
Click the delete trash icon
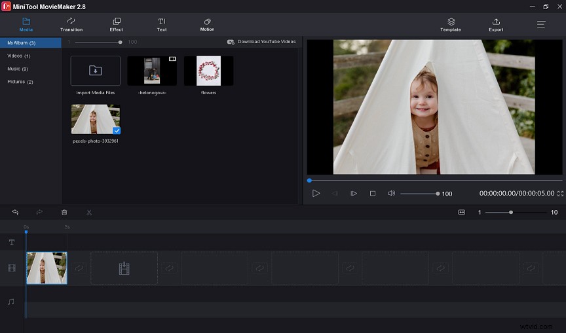(64, 213)
